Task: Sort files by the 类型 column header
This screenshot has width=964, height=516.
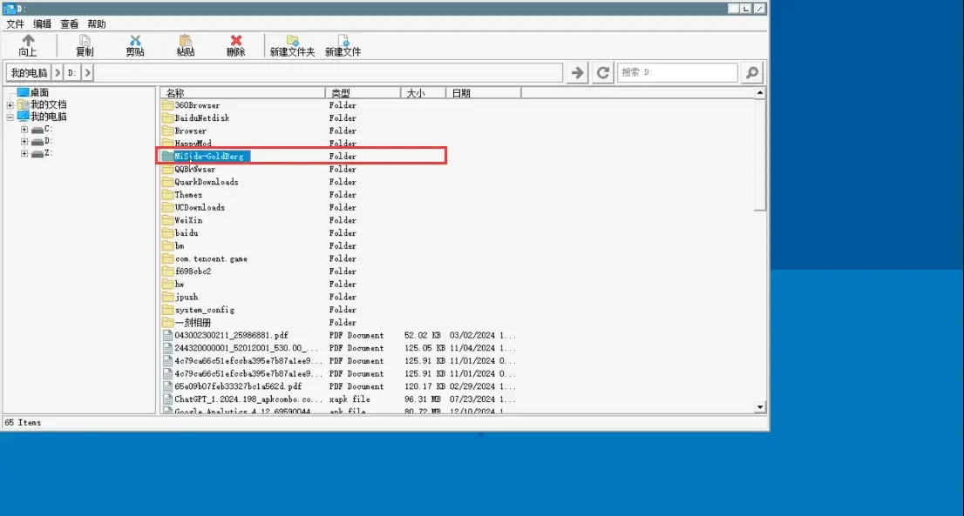Action: coord(362,93)
